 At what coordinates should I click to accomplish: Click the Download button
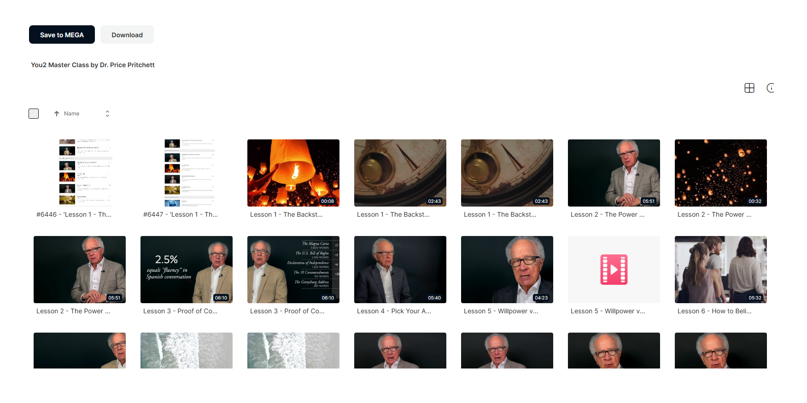[127, 35]
